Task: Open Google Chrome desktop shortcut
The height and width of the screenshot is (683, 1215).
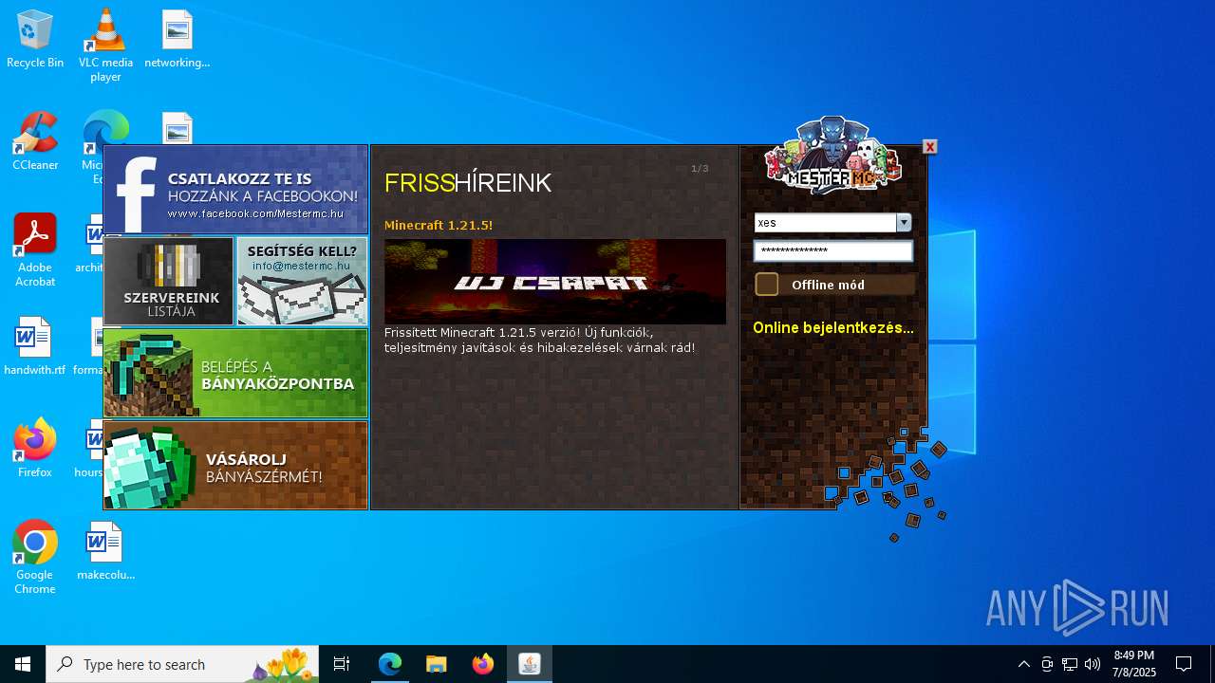Action: coord(35,558)
